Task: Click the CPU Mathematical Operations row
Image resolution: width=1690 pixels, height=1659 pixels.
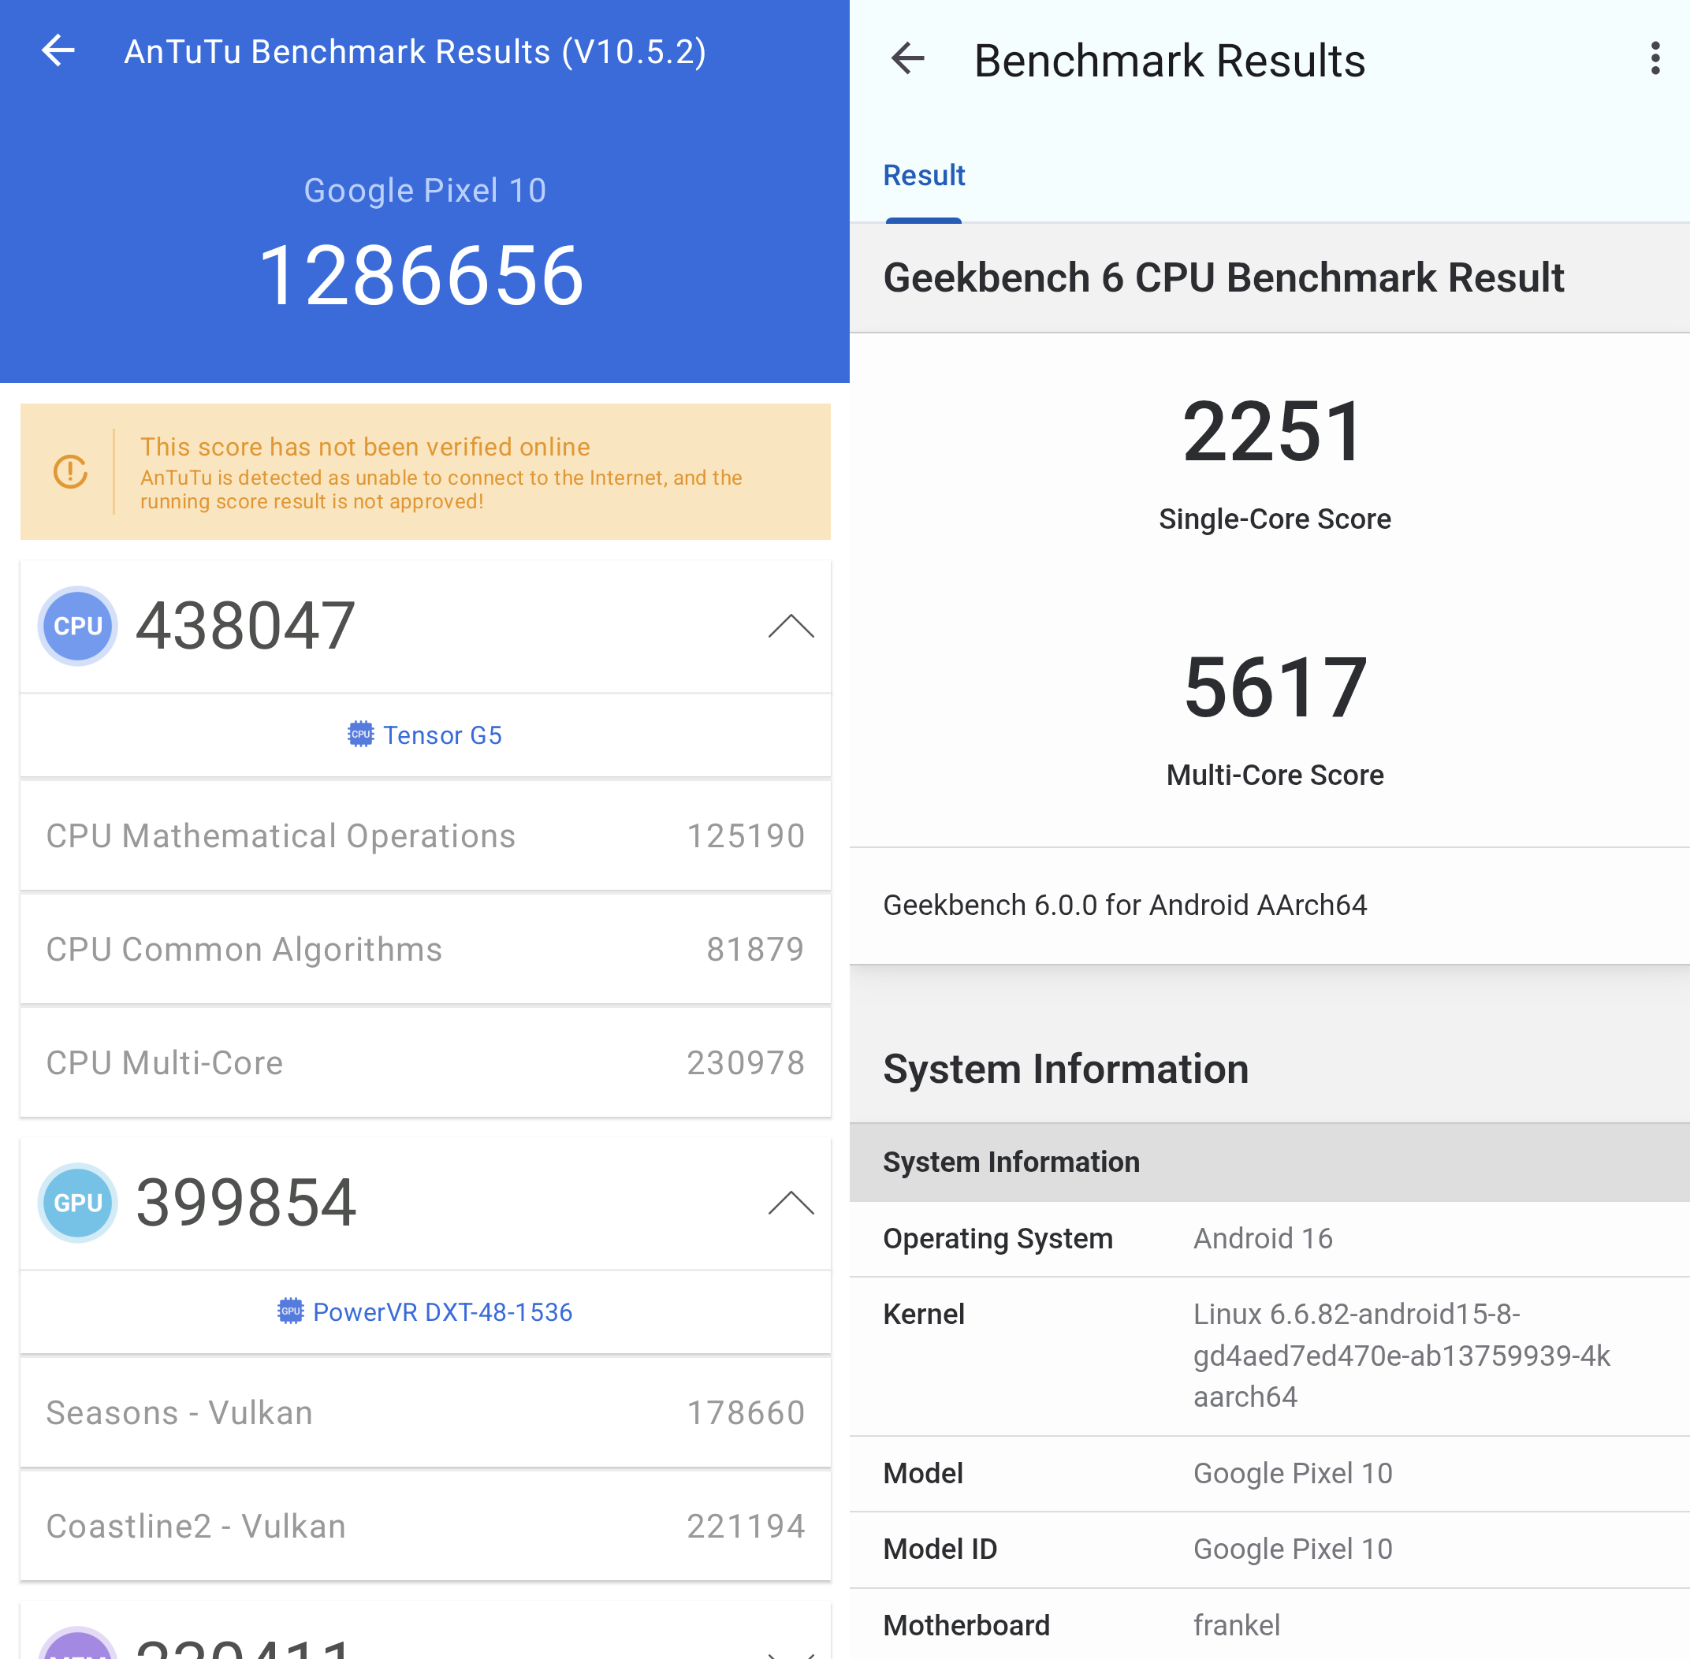Action: click(x=426, y=835)
